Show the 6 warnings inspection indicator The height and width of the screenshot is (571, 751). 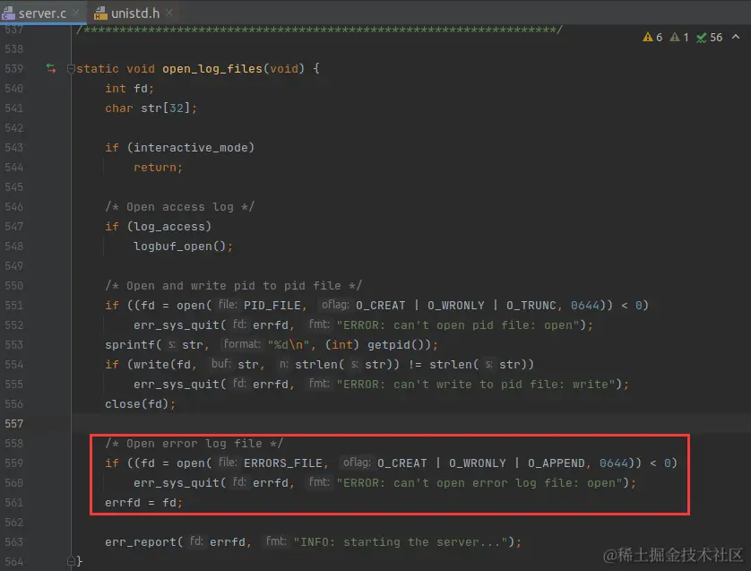(652, 38)
